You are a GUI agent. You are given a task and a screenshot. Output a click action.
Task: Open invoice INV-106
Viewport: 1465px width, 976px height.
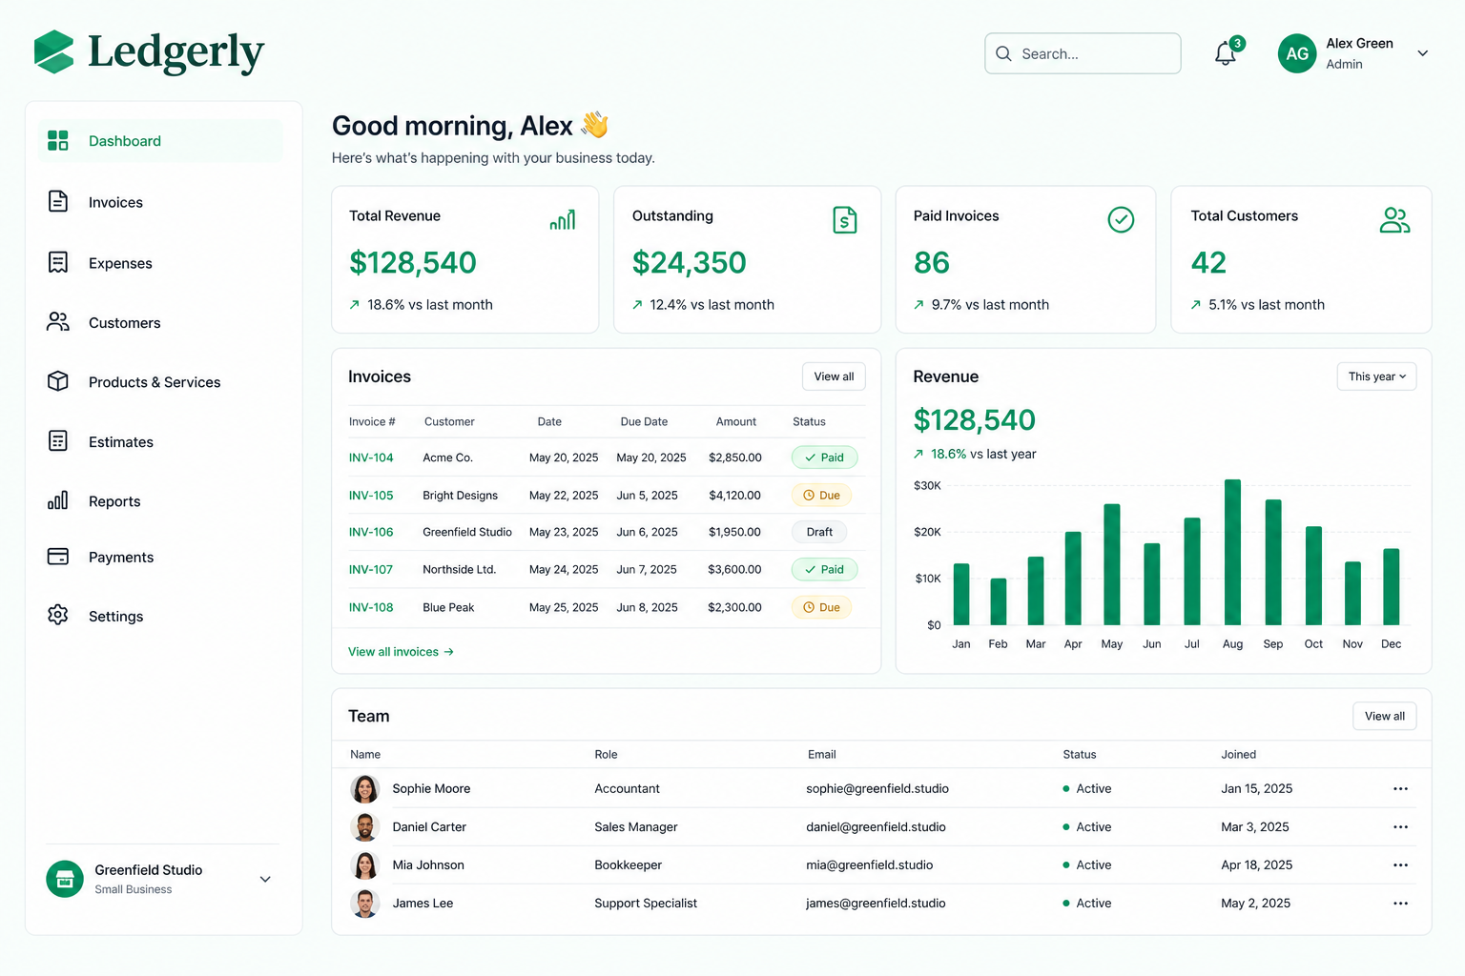coord(371,532)
